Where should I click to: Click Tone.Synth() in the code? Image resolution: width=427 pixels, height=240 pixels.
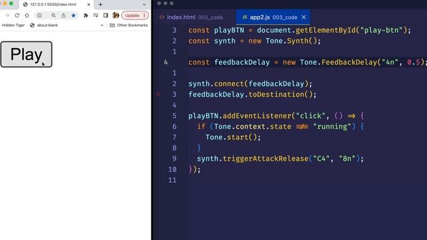point(291,41)
